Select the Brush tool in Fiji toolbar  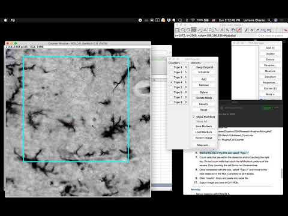coord(257,30)
